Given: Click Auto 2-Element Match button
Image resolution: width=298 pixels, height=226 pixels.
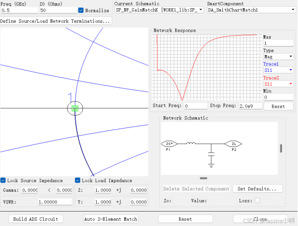Looking at the screenshot, I should 111,219.
